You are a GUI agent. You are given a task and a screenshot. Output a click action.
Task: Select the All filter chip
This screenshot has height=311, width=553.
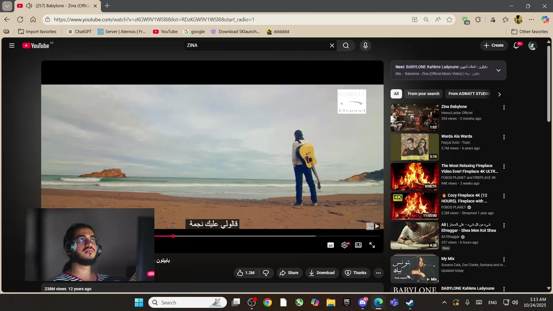(396, 94)
